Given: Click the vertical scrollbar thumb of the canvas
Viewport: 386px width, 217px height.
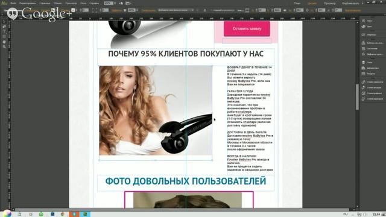Looking at the screenshot, I should point(357,97).
